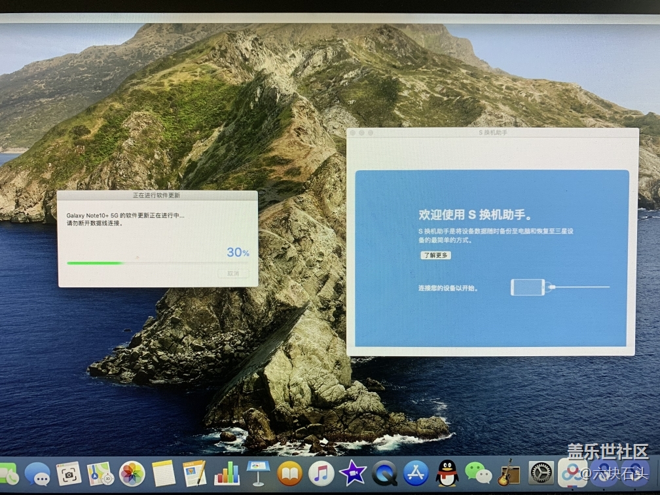This screenshot has height=495, width=660.
Task: Open Numbers from the dock
Action: coord(227,473)
